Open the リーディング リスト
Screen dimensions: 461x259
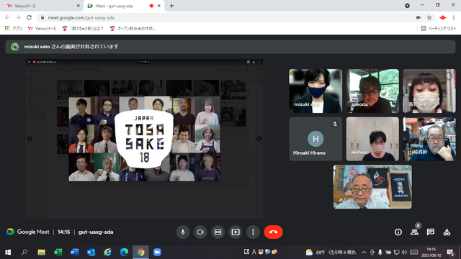pos(439,29)
